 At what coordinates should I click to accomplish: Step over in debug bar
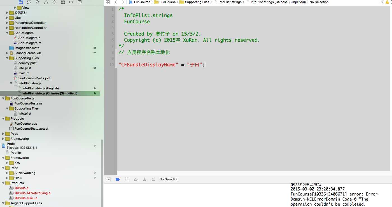(136, 179)
